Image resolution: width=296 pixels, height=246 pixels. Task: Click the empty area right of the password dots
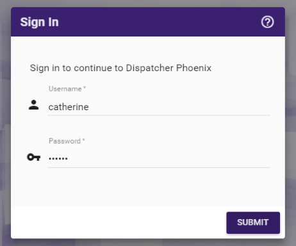point(169,158)
